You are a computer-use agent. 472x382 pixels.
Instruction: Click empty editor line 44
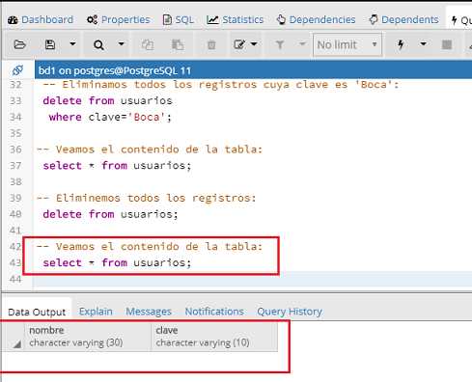[253, 279]
